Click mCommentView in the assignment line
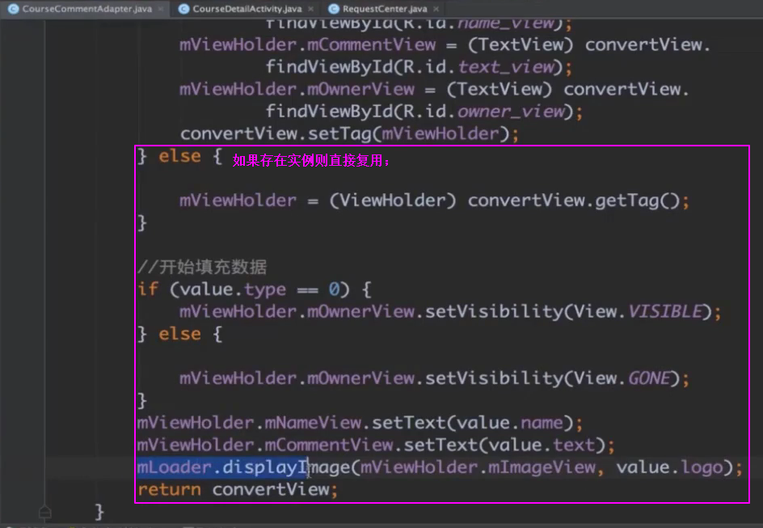Viewport: 763px width, 528px height. (x=371, y=44)
